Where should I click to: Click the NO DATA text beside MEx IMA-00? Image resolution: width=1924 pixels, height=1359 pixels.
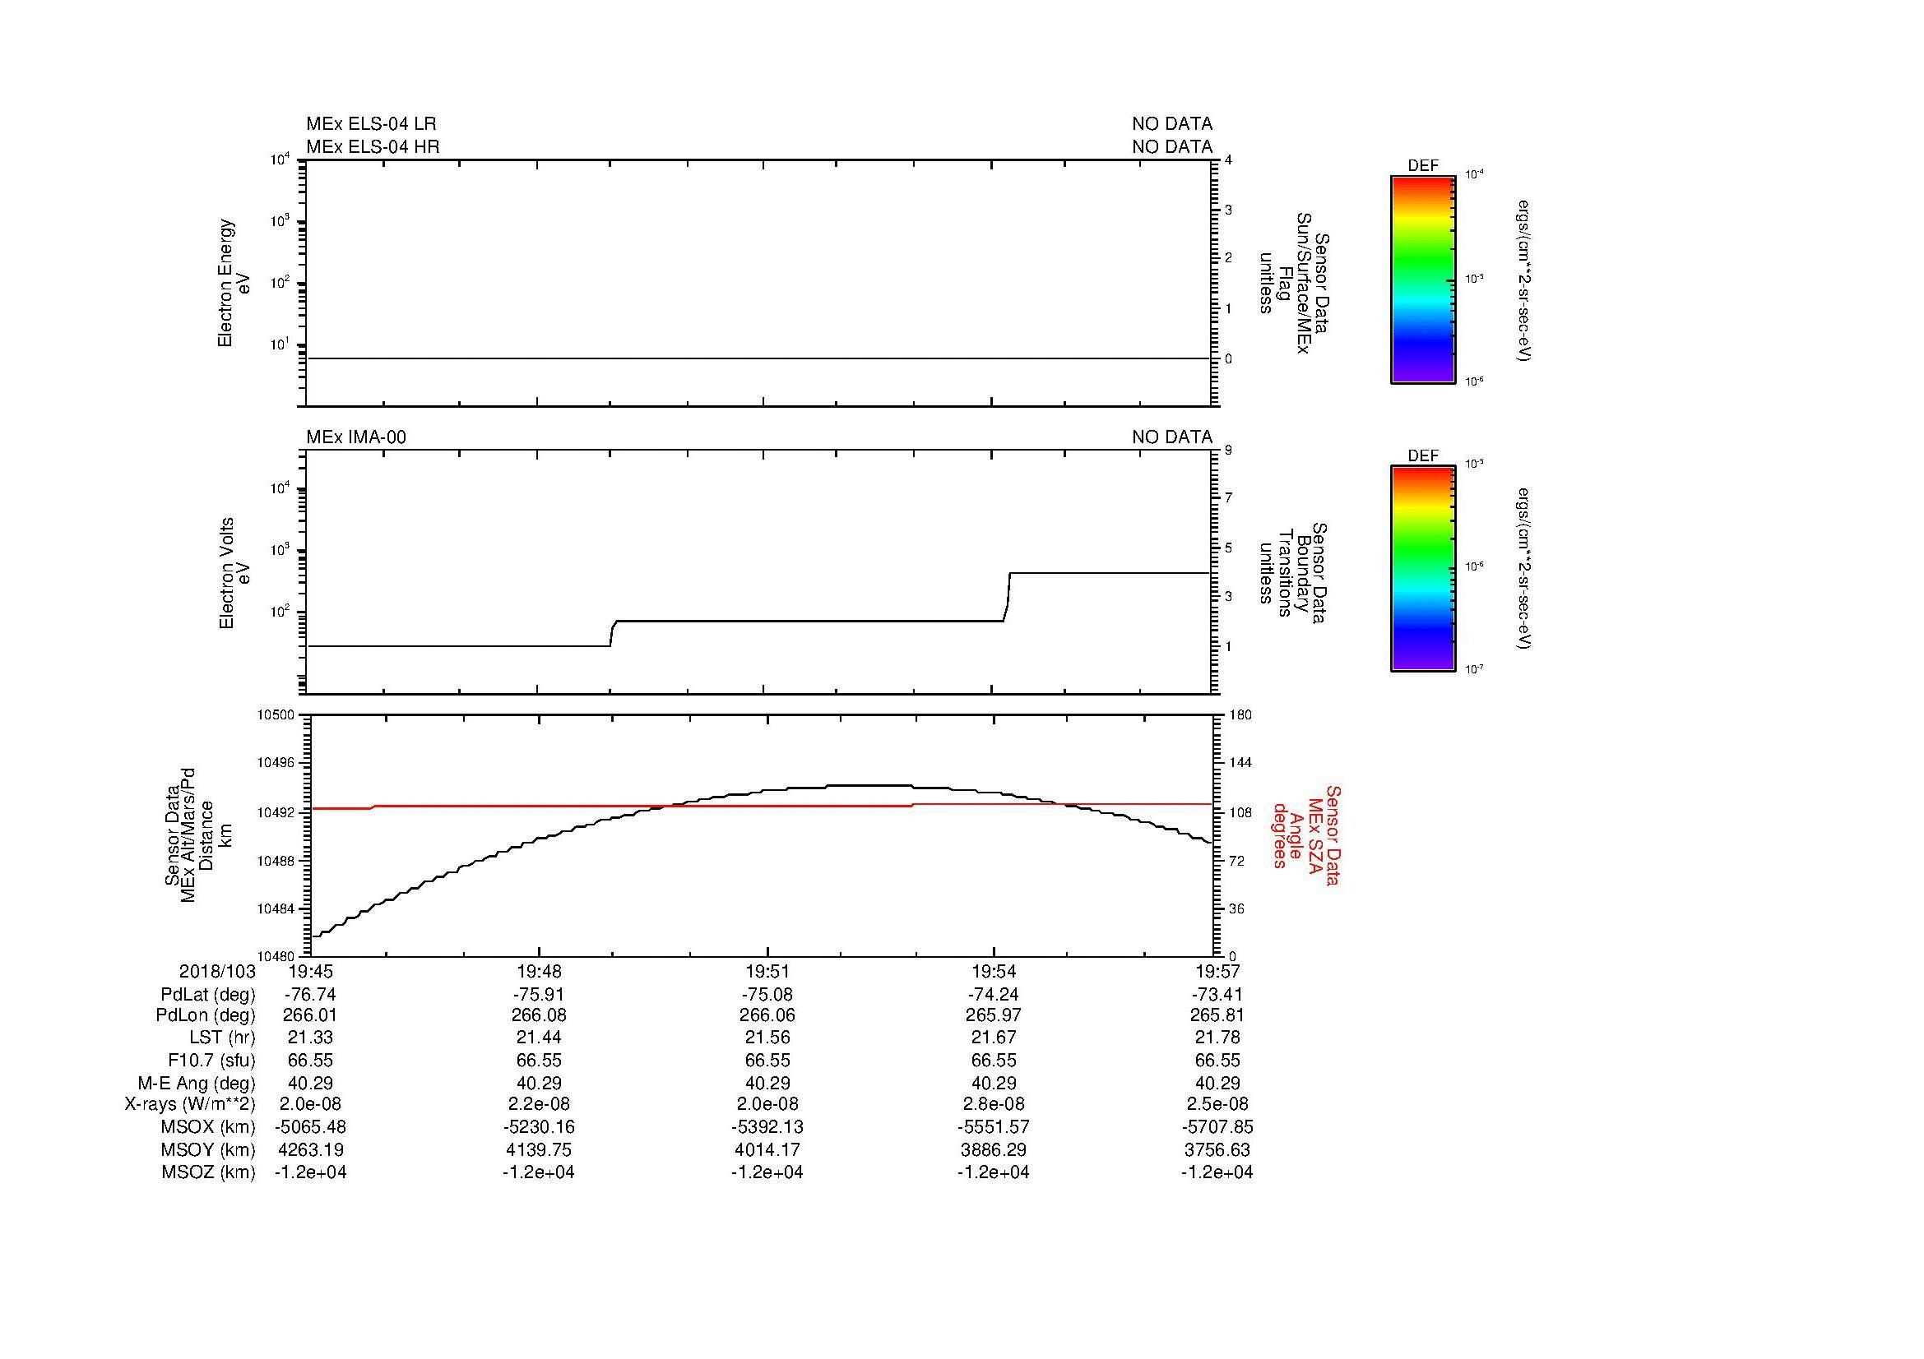click(1171, 437)
